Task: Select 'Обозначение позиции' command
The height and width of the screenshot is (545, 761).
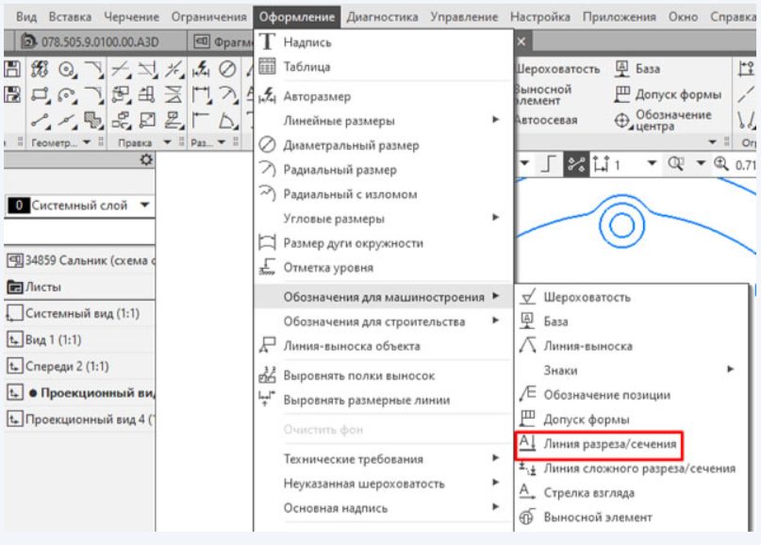Action: [x=606, y=395]
